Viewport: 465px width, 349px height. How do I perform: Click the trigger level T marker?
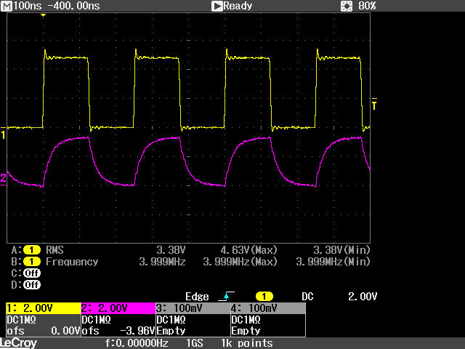point(374,104)
